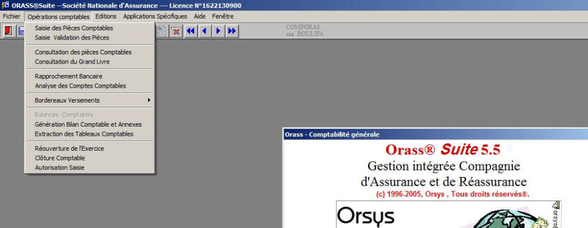The height and width of the screenshot is (228, 588).
Task: Go to previous record with left arrow
Action: [x=204, y=31]
